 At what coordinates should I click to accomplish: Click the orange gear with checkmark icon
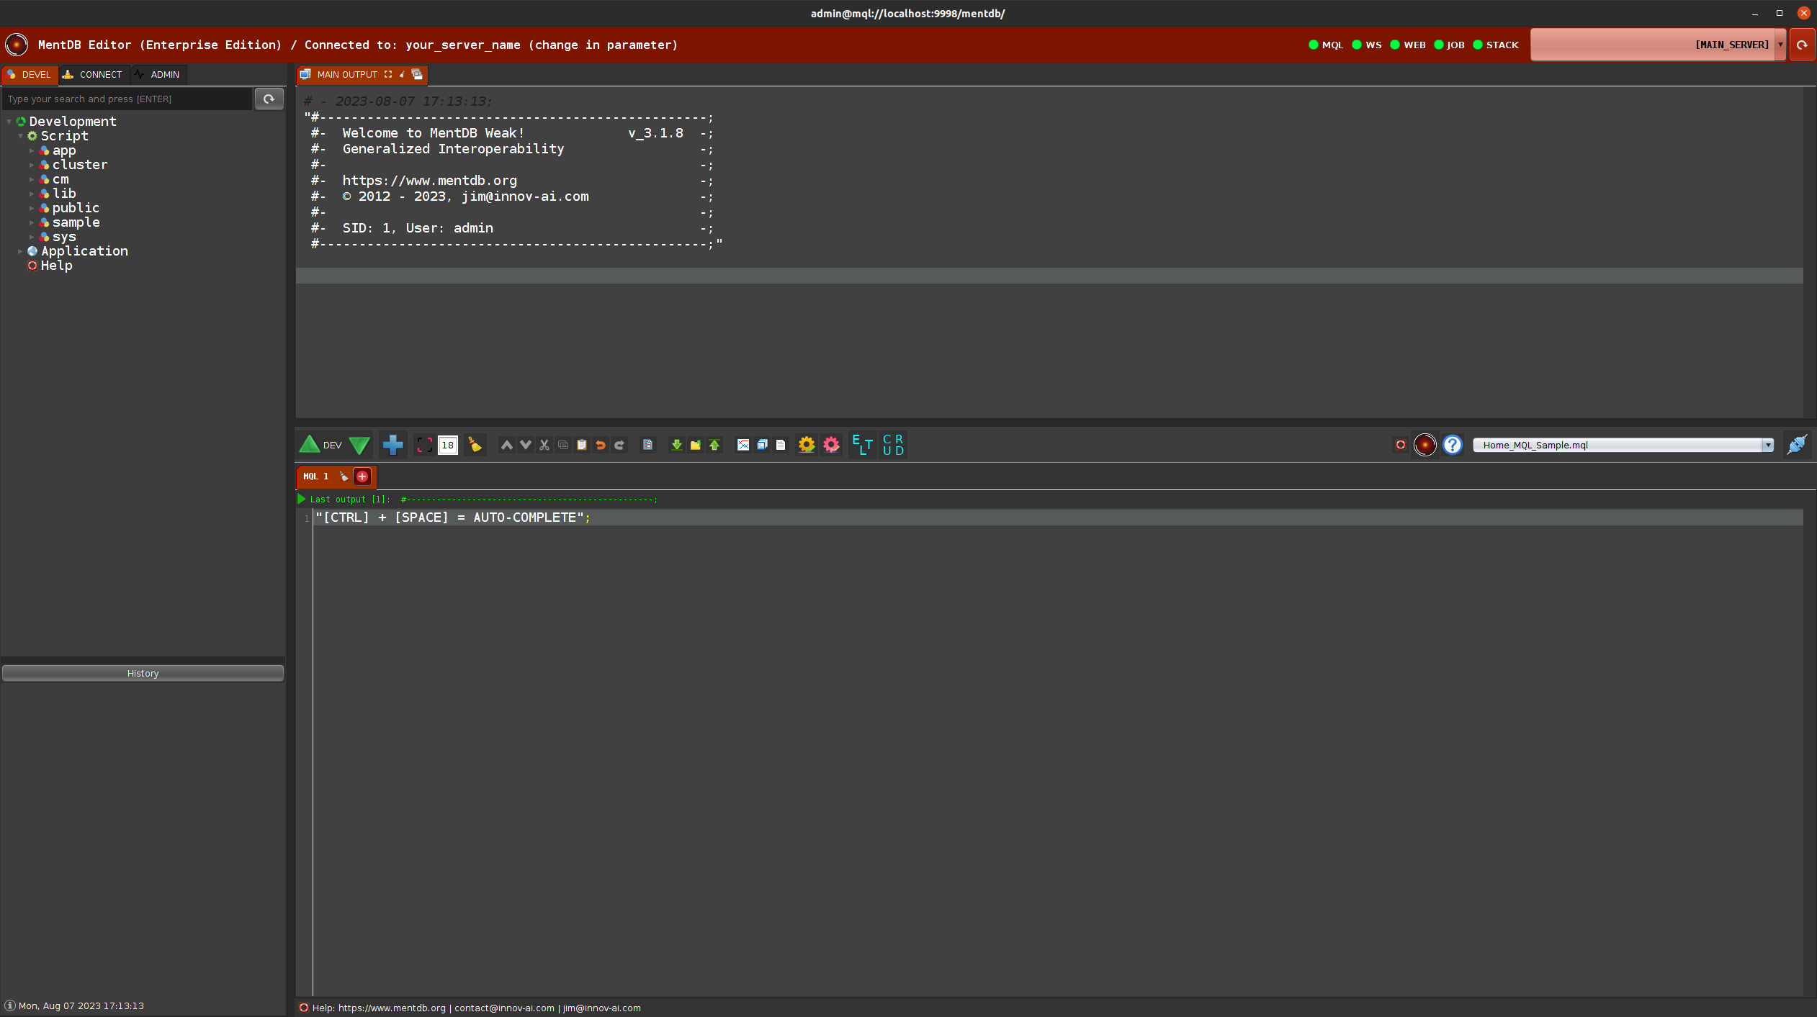pos(807,445)
